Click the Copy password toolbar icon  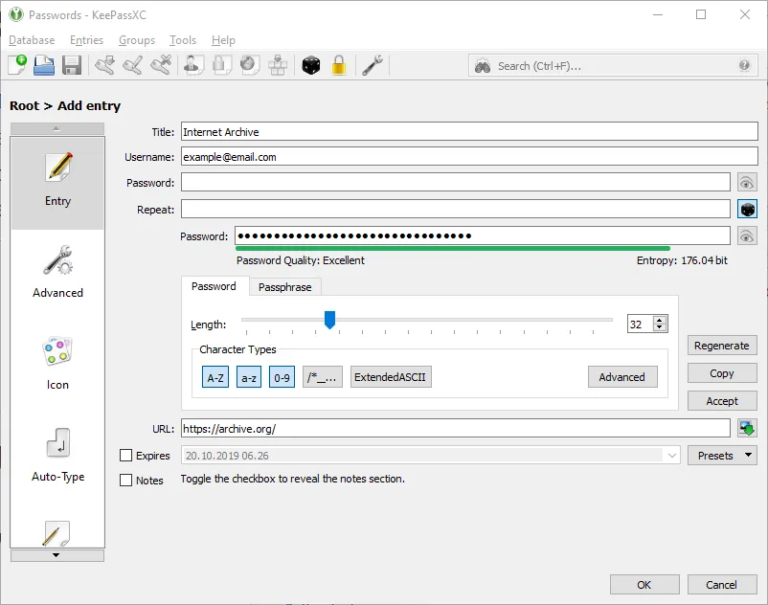222,65
